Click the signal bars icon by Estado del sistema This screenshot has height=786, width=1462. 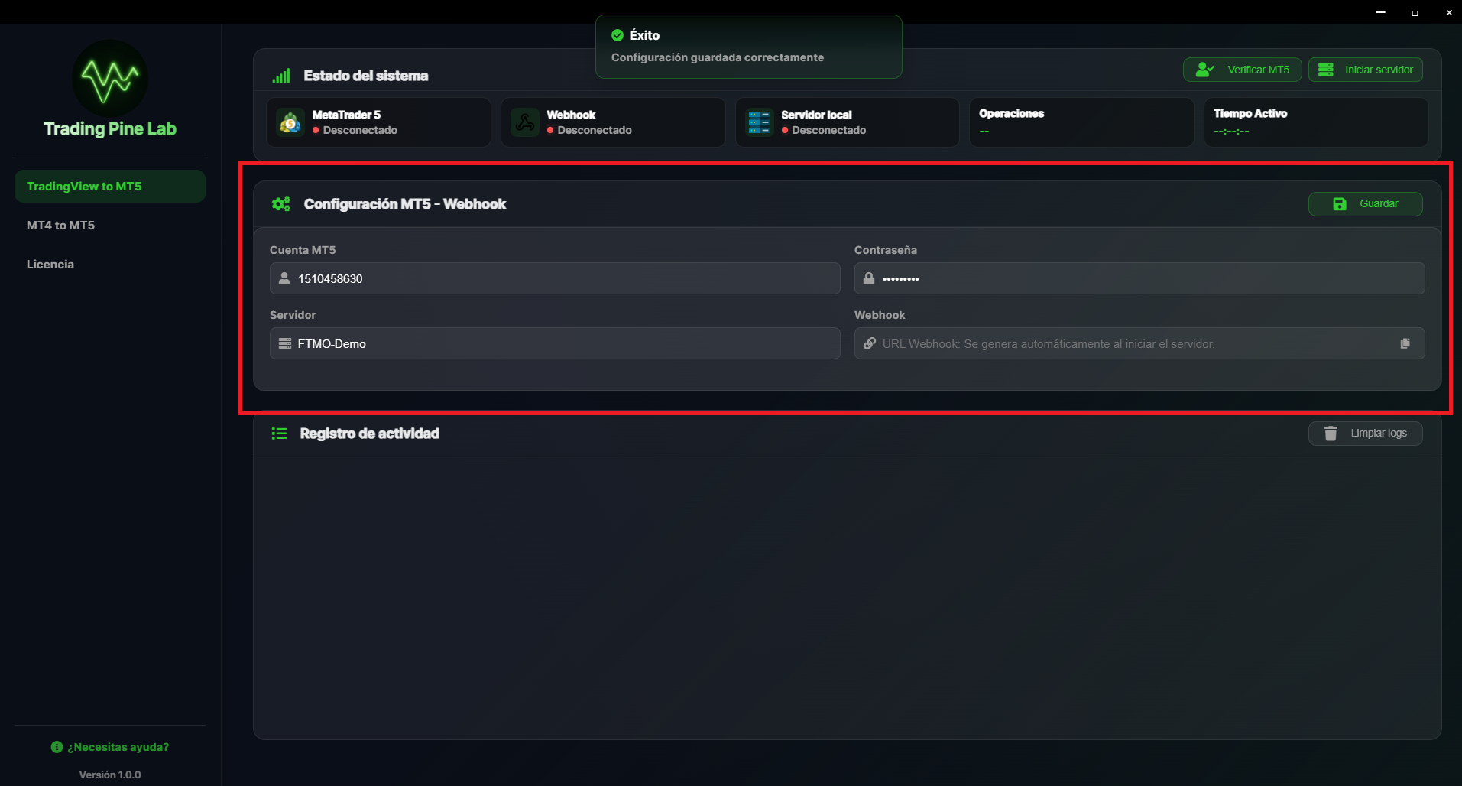click(x=281, y=76)
